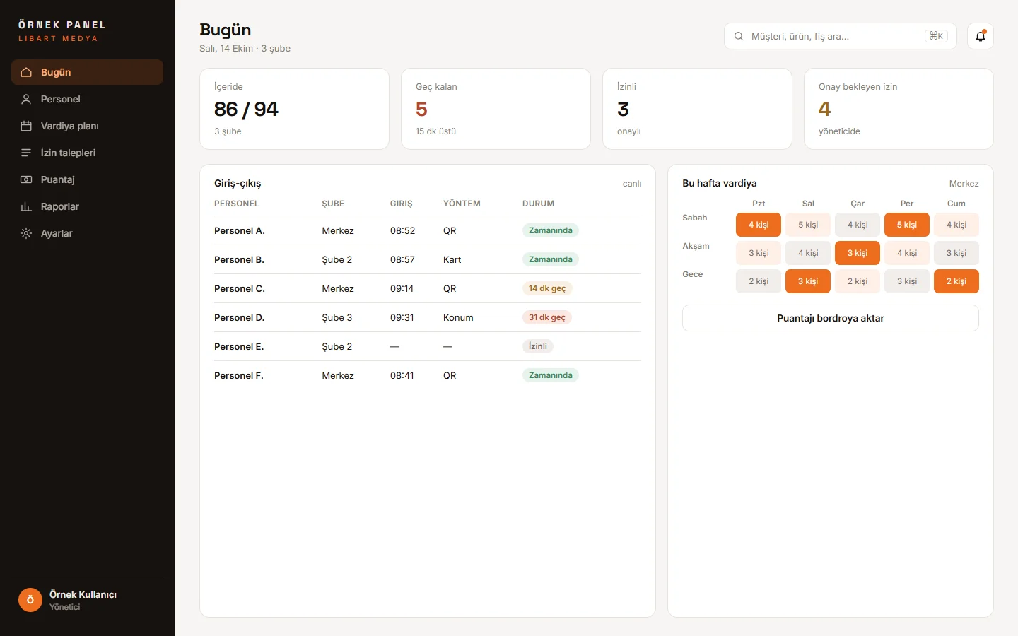Select Sabah Per shift with 5 kişi
Image resolution: width=1018 pixels, height=636 pixels.
coord(907,225)
